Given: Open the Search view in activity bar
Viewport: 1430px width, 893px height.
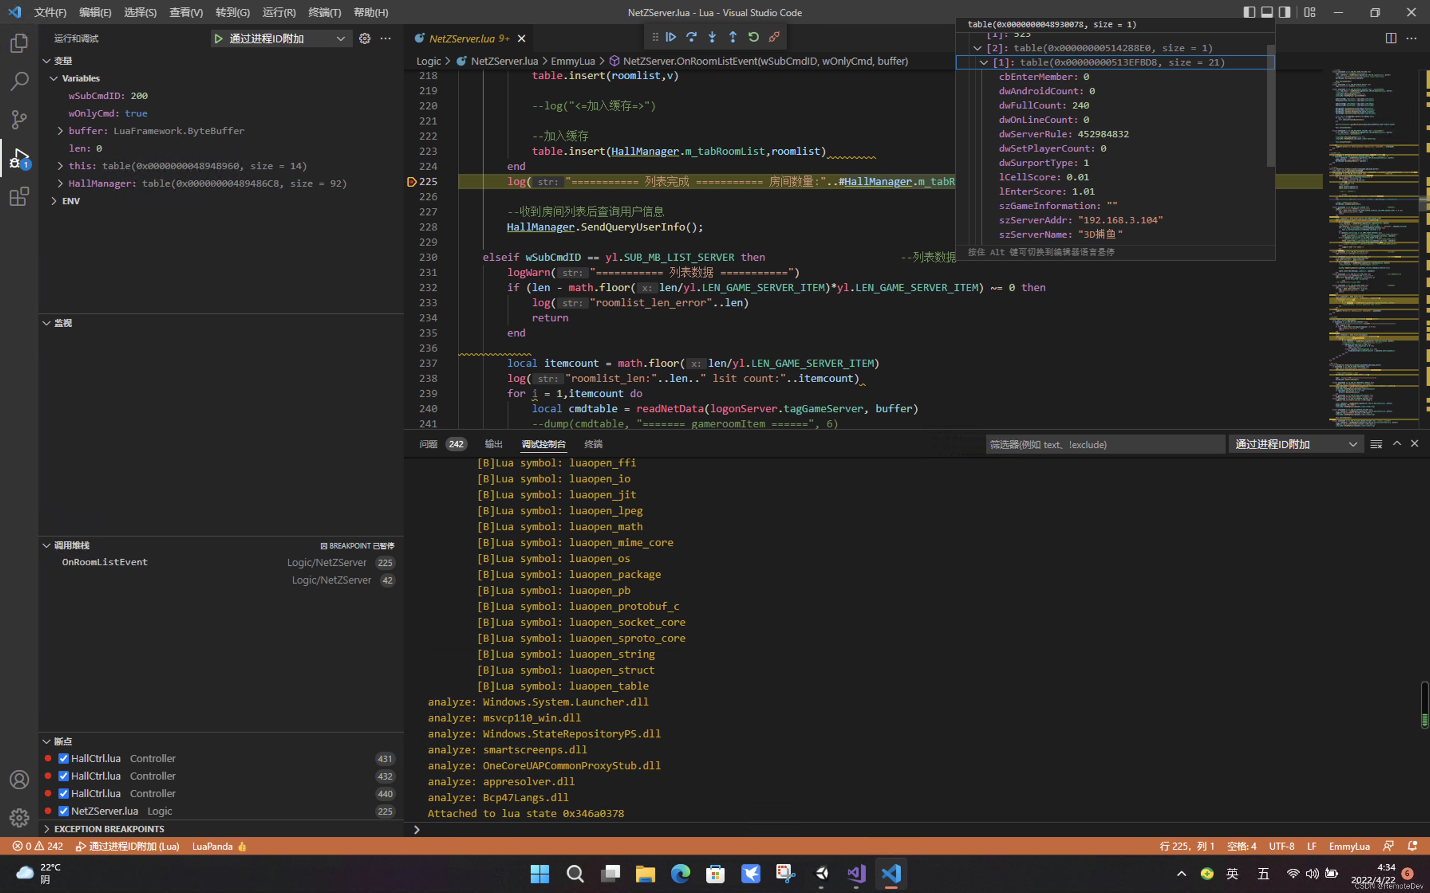Looking at the screenshot, I should click(19, 81).
